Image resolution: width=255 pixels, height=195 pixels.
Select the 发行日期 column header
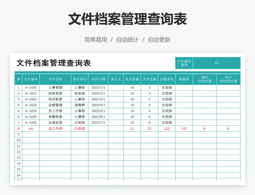(x=98, y=79)
